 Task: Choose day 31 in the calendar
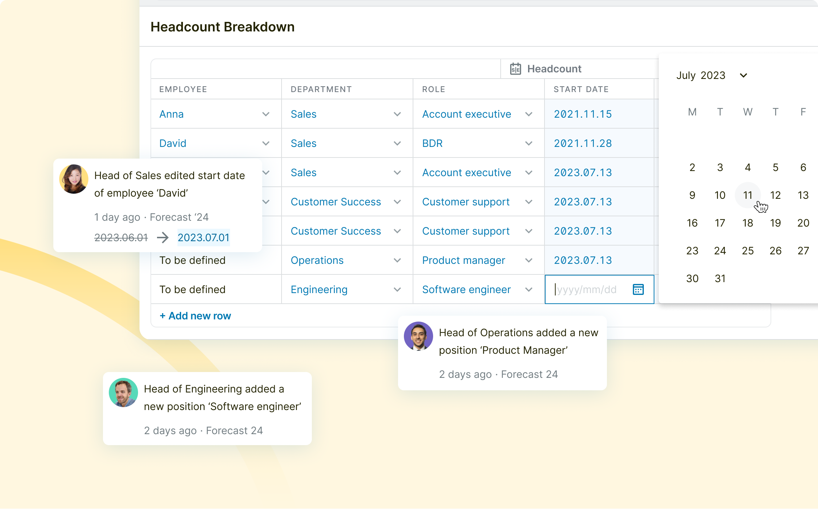point(720,278)
